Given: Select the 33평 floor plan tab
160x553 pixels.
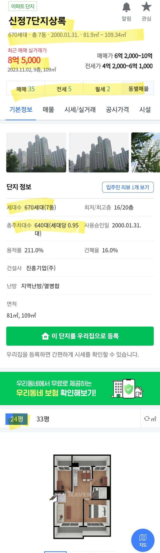Looking at the screenshot, I should tap(43, 419).
